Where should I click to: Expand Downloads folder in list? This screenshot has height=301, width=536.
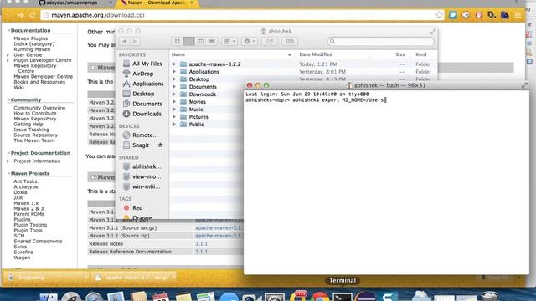174,94
